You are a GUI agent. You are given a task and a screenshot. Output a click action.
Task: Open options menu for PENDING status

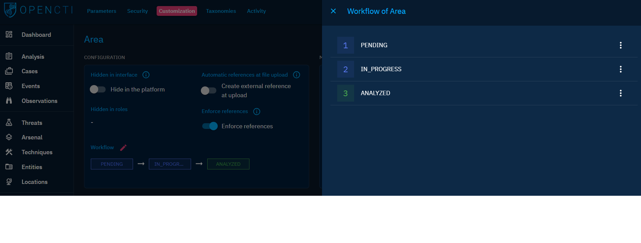pyautogui.click(x=620, y=45)
